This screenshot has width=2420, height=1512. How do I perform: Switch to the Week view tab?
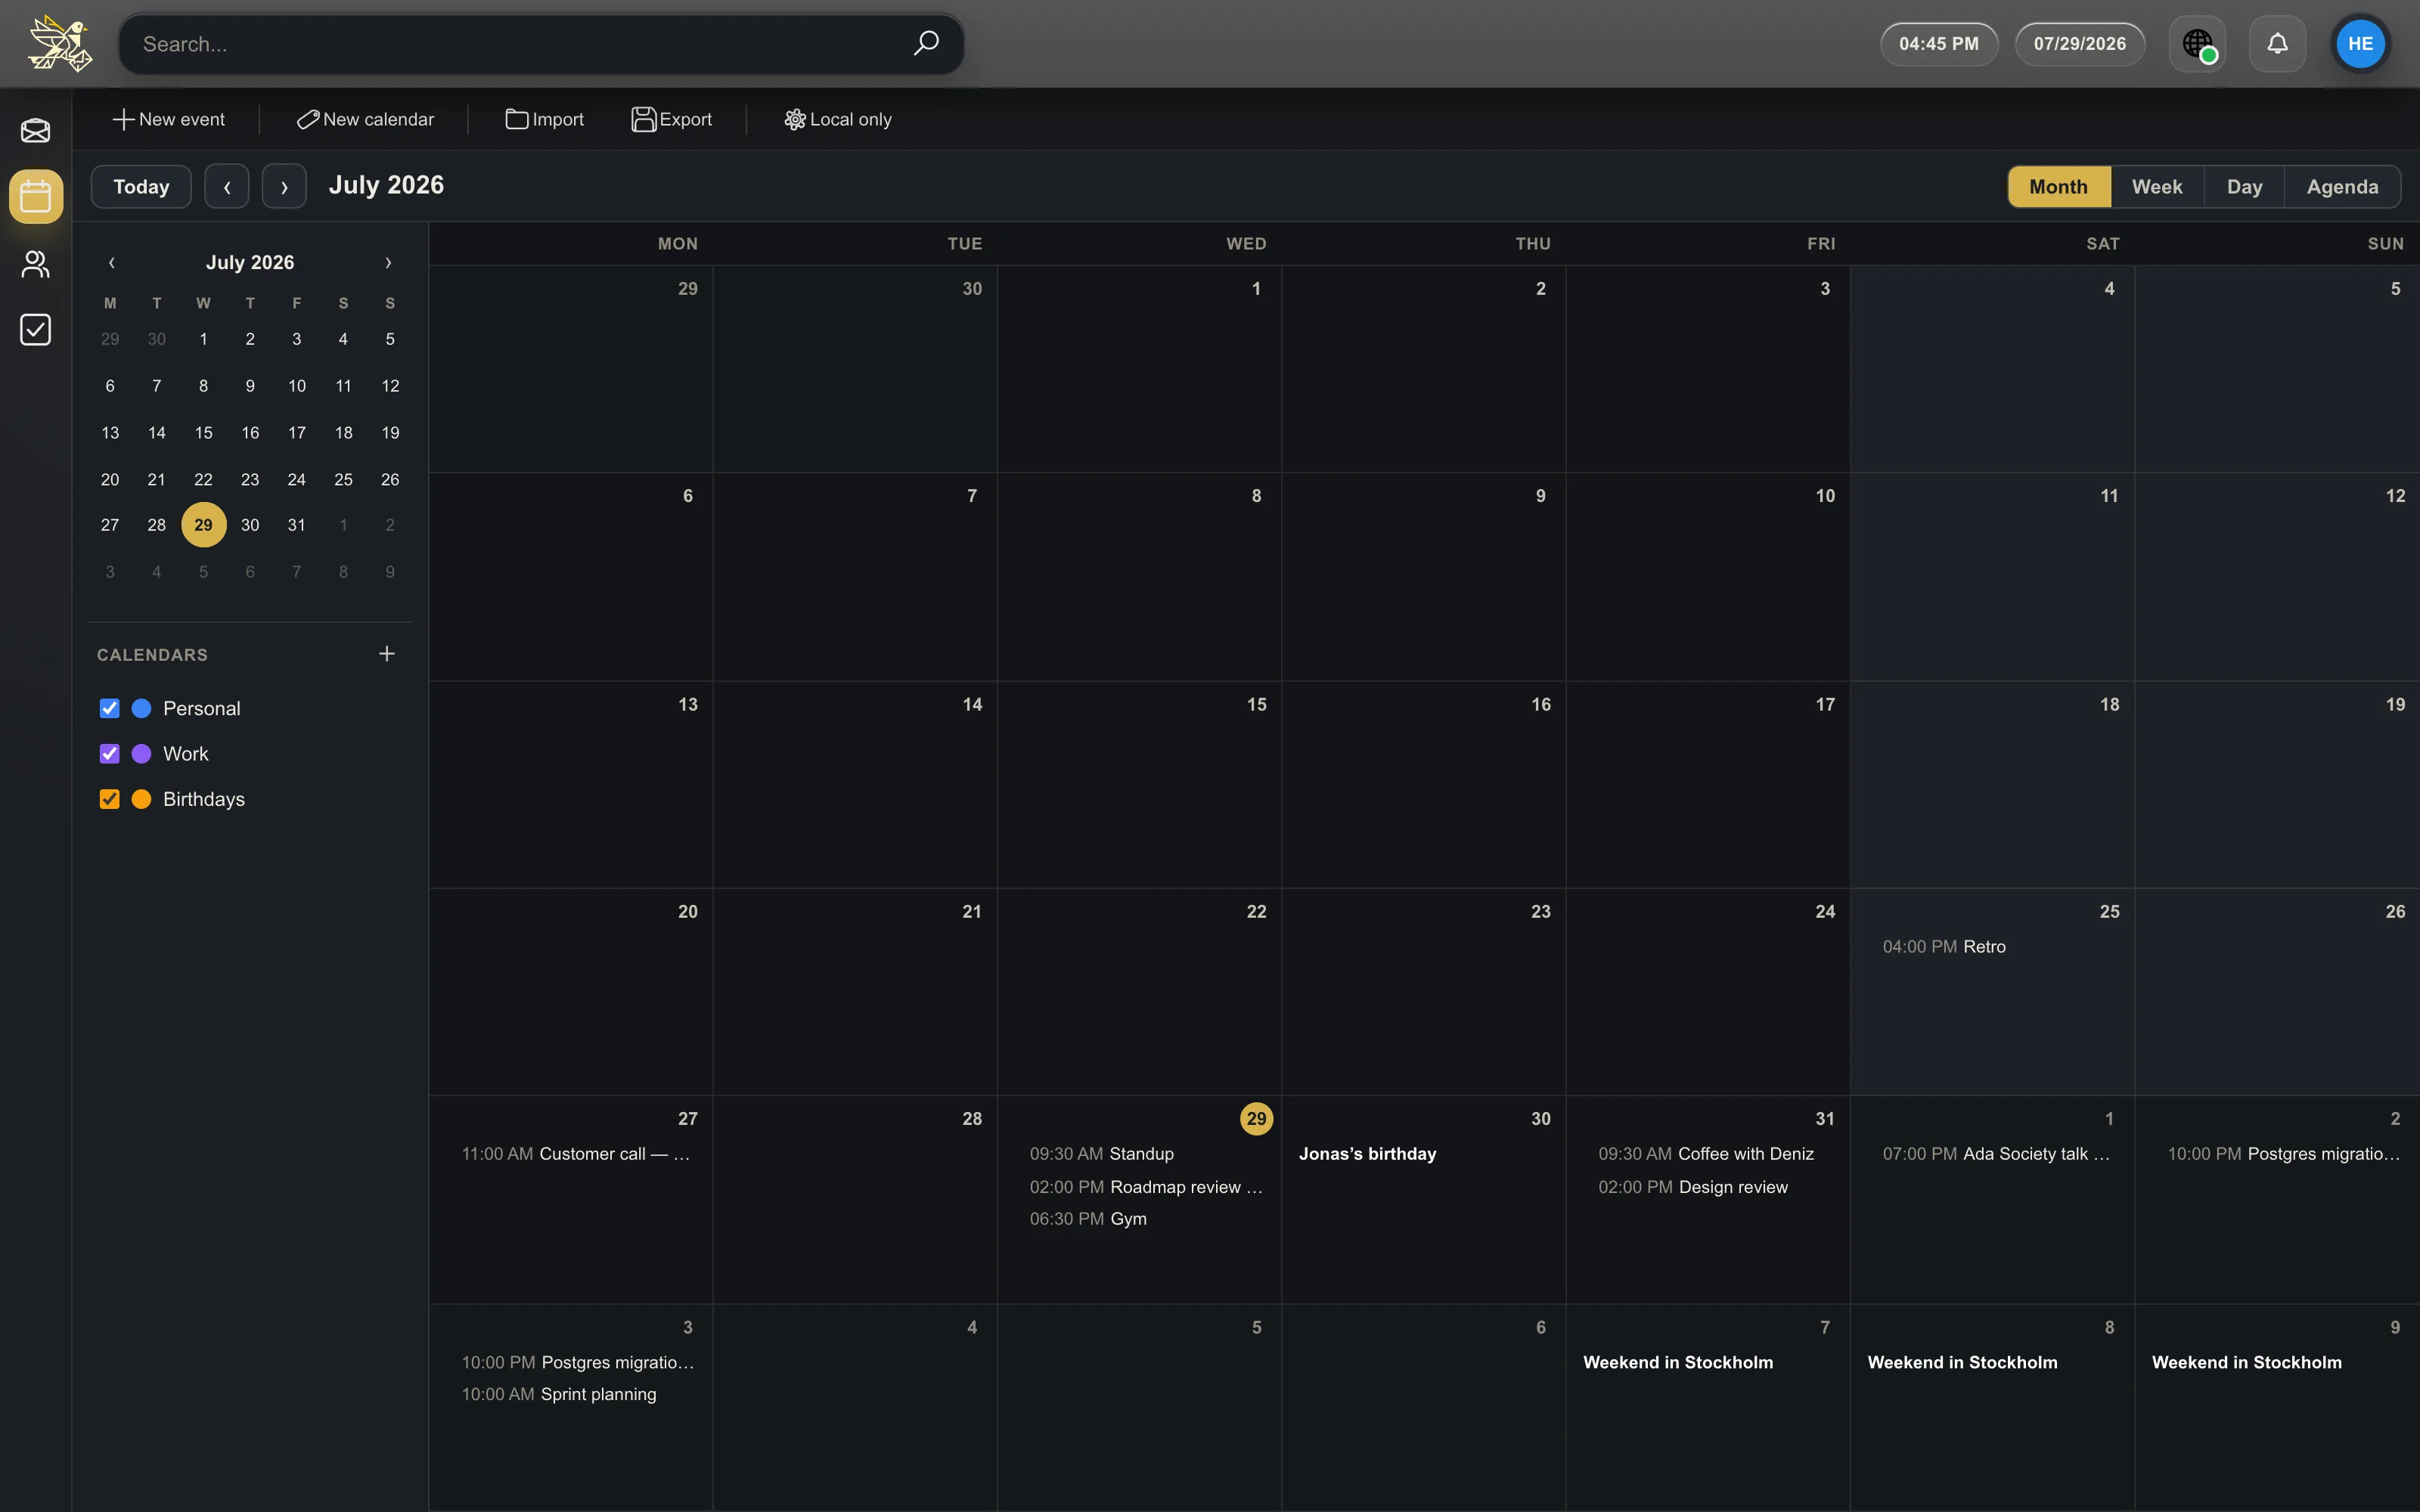point(2157,187)
